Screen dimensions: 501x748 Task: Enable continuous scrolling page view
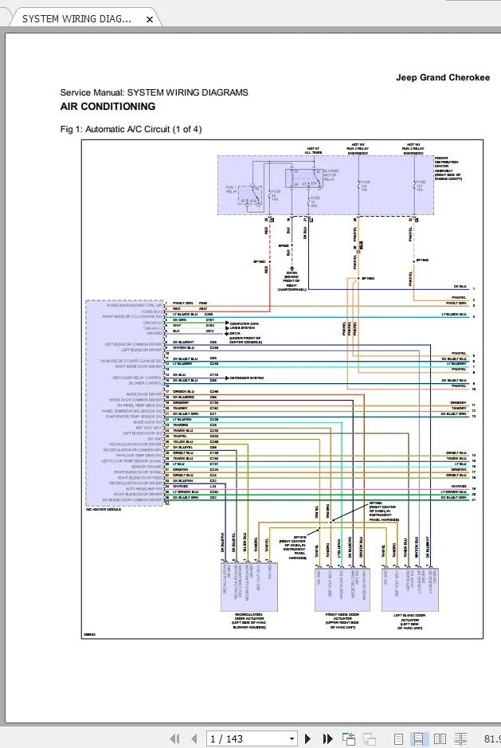418,738
